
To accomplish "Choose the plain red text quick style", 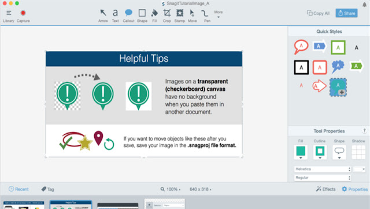I will (301, 85).
